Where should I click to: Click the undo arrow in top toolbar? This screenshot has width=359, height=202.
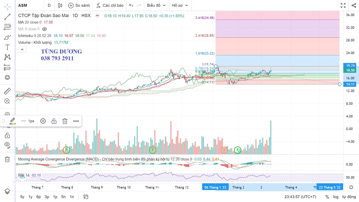131,5
